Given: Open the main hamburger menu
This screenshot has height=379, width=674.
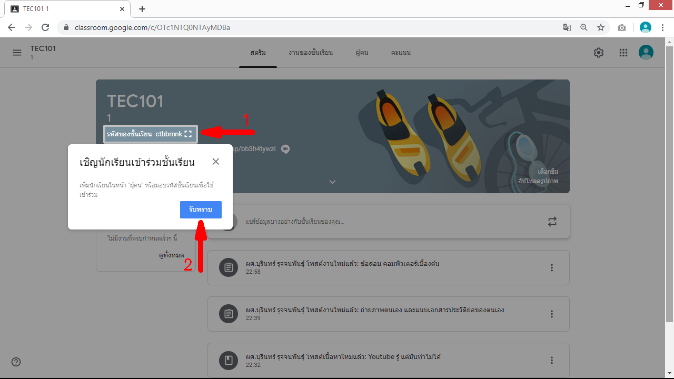Looking at the screenshot, I should pos(17,53).
